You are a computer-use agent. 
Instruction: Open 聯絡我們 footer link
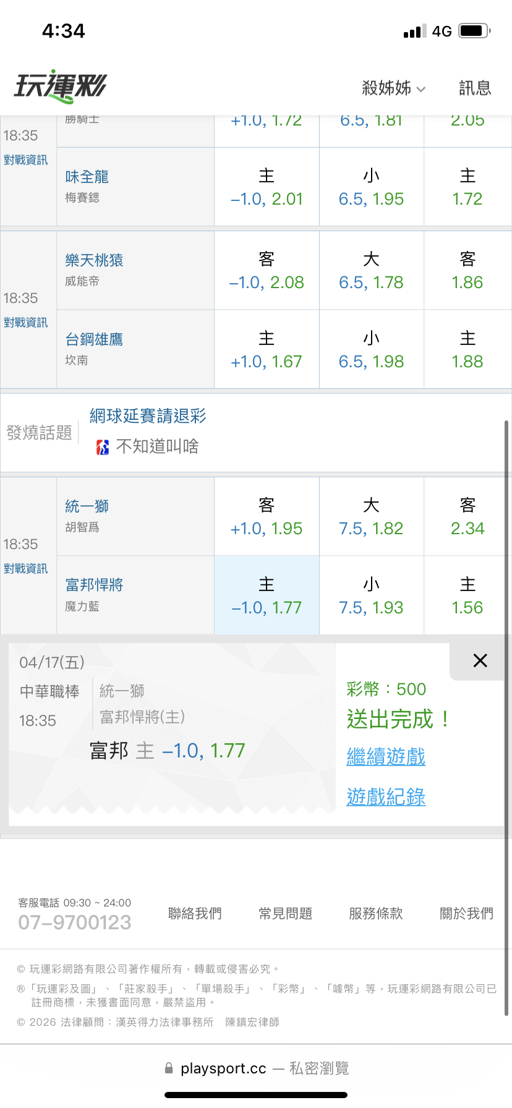(195, 913)
